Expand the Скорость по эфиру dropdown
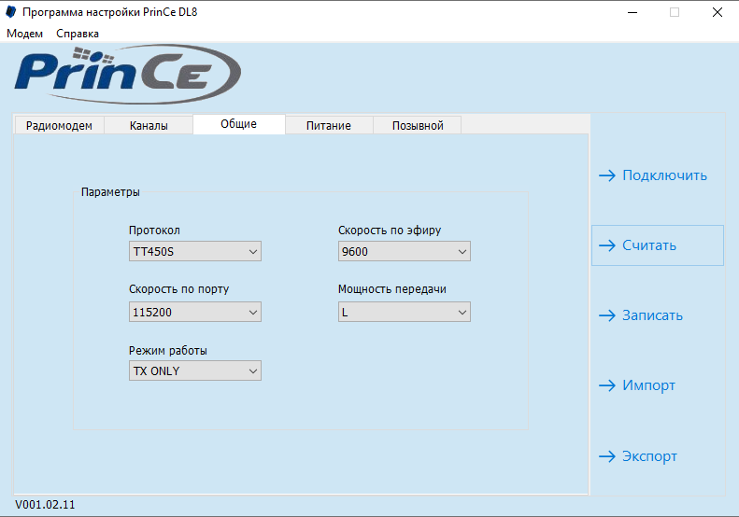Viewport: 739px width, 517px height. tap(405, 251)
